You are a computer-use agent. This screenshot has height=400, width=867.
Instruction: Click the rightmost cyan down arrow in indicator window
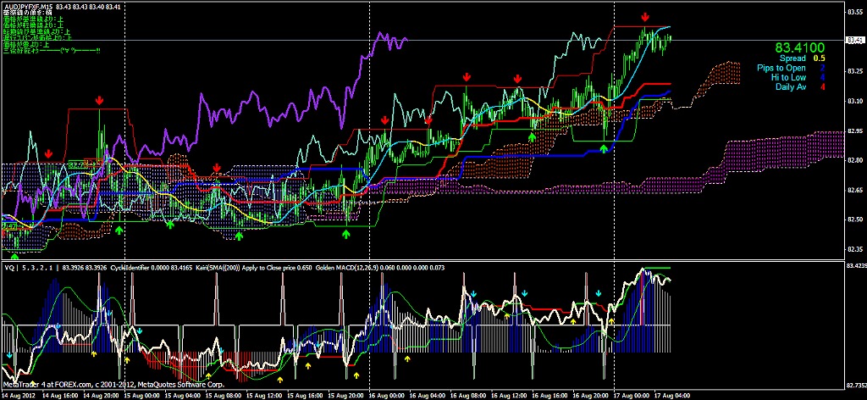pyautogui.click(x=599, y=293)
